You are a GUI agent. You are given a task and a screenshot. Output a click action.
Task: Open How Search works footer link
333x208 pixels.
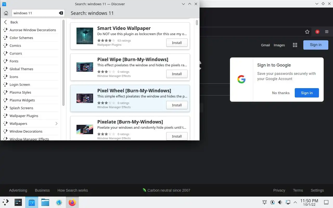pyautogui.click(x=73, y=190)
